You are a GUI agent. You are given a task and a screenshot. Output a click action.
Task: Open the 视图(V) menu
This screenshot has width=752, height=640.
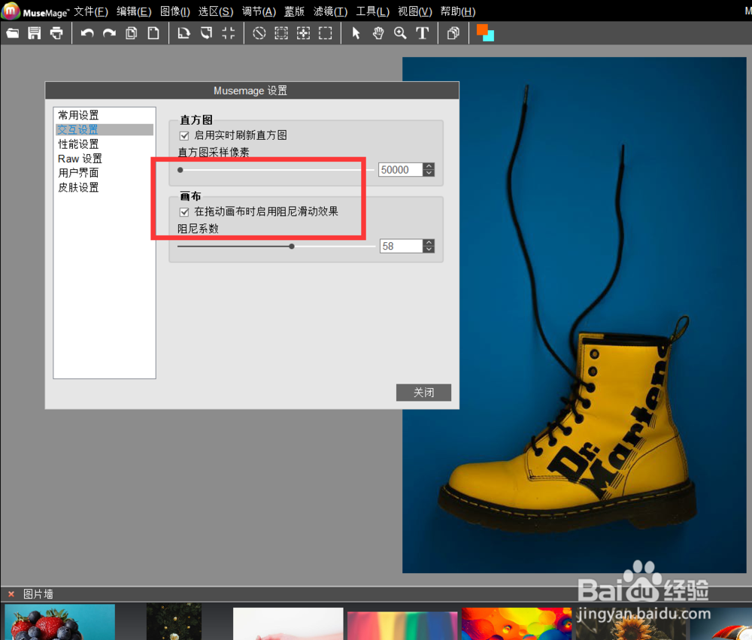(x=415, y=11)
